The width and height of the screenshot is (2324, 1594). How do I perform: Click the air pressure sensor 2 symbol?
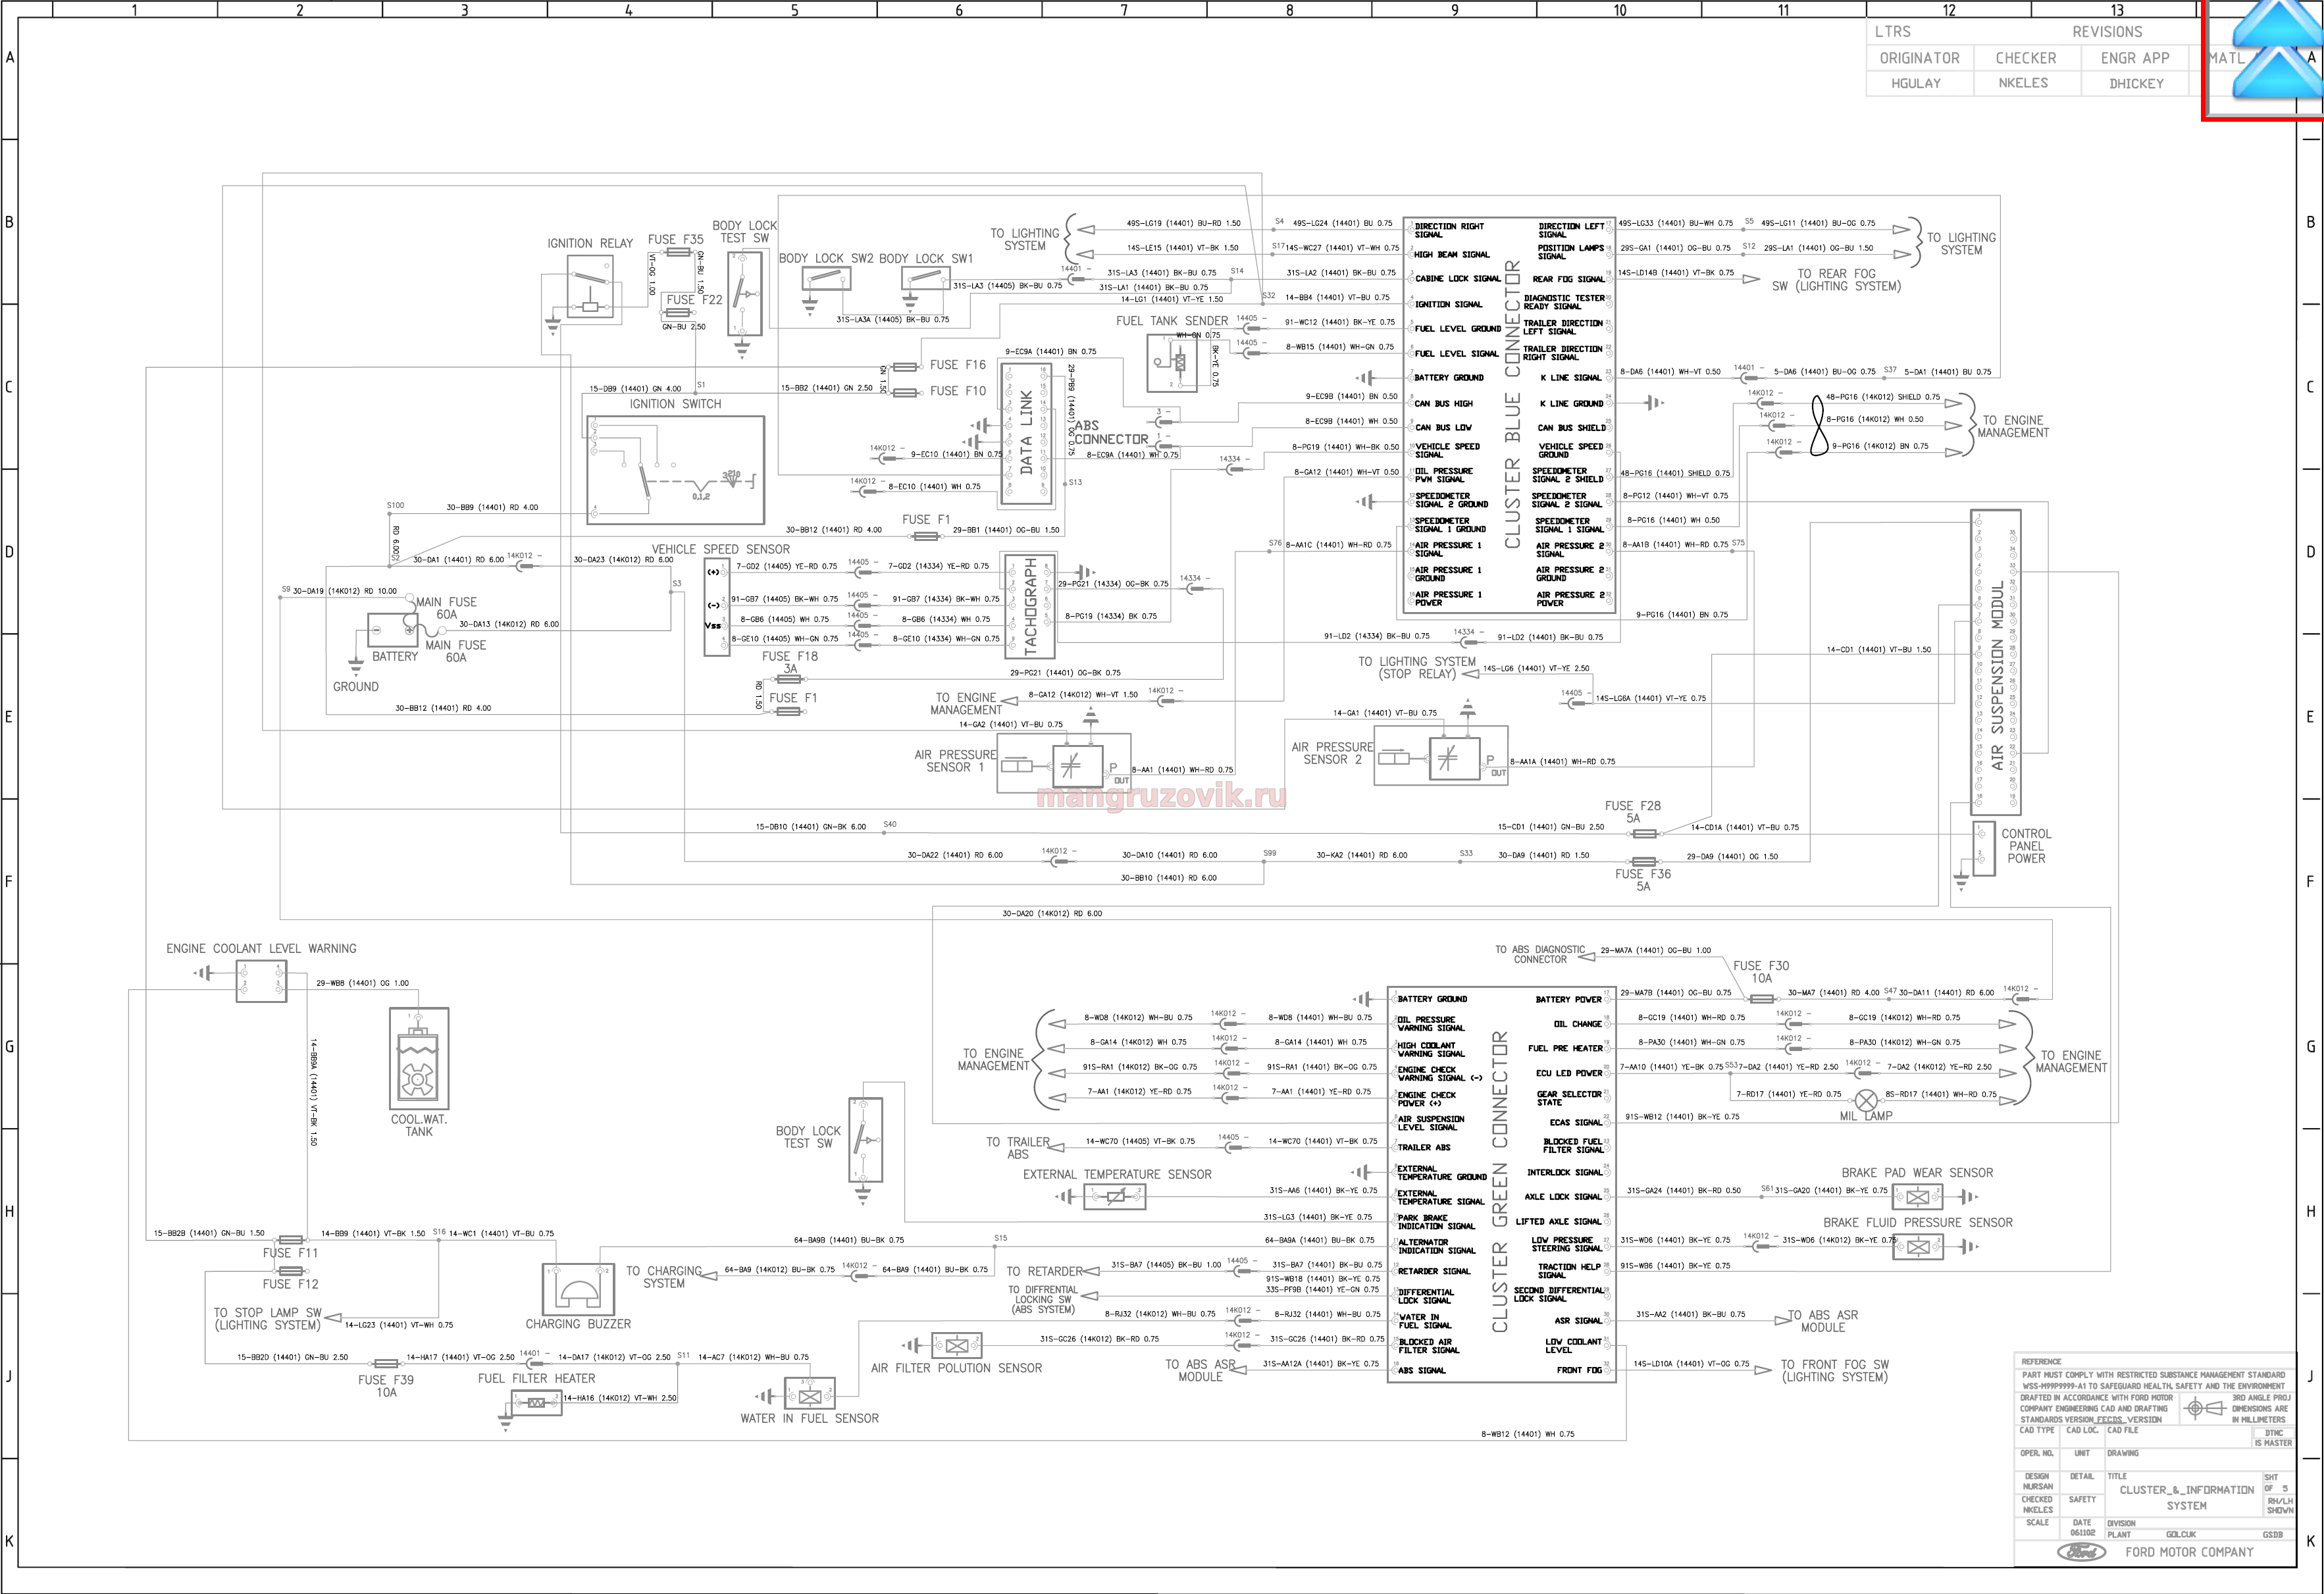click(1442, 757)
